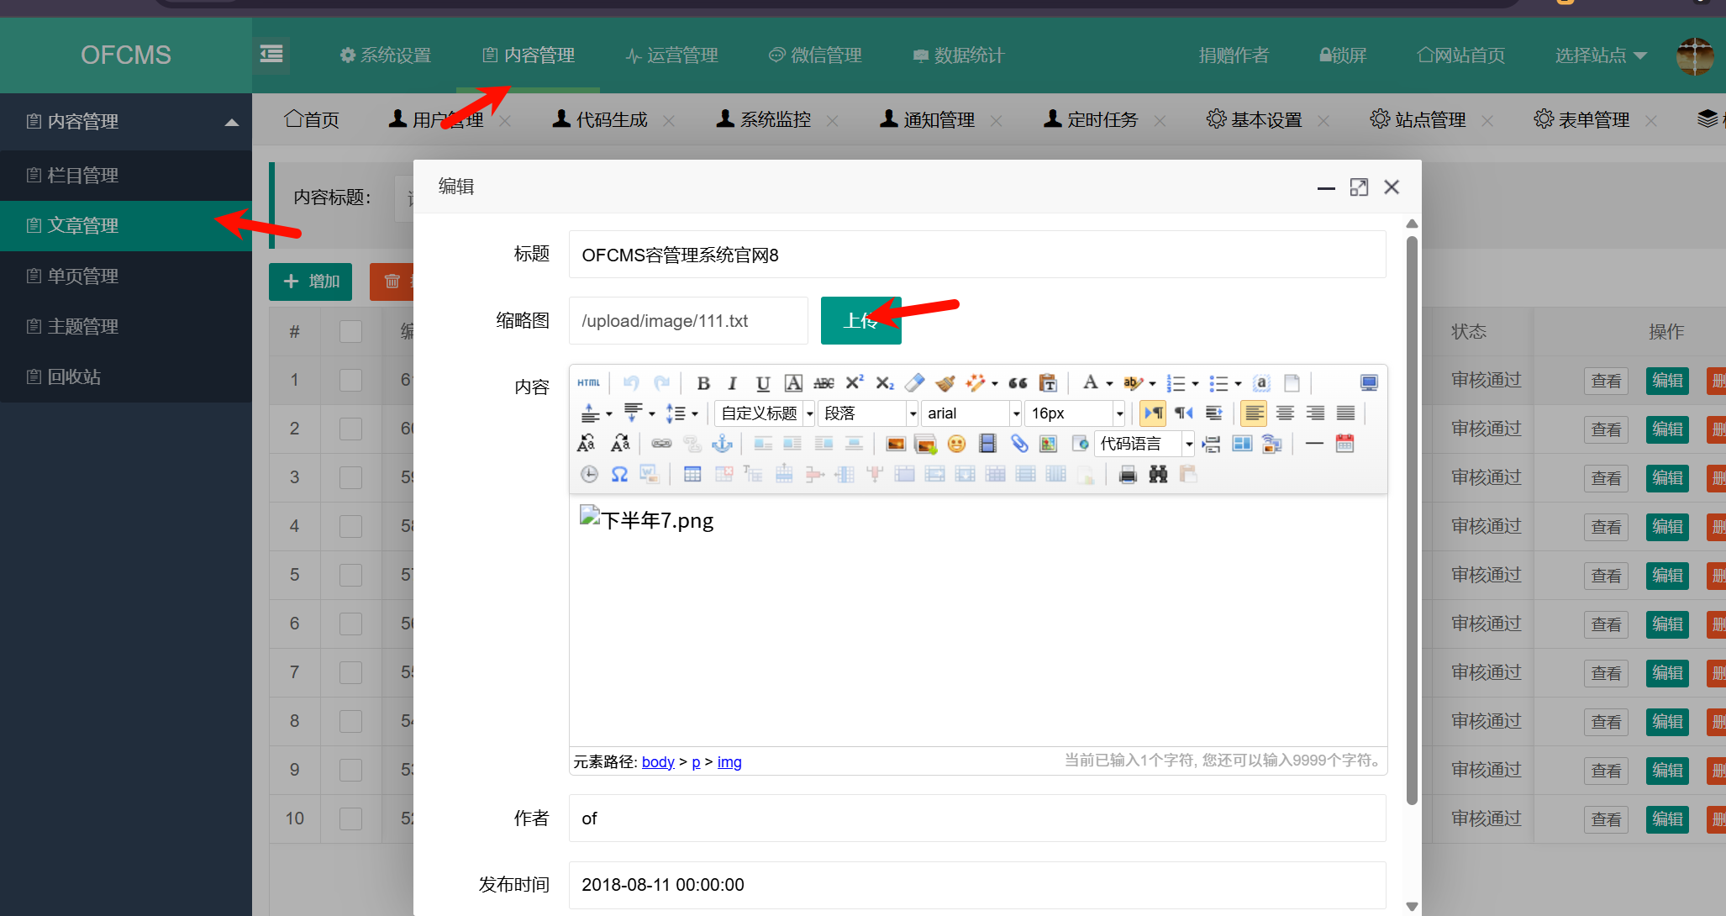
Task: Click the img link in element path
Action: [x=729, y=761]
